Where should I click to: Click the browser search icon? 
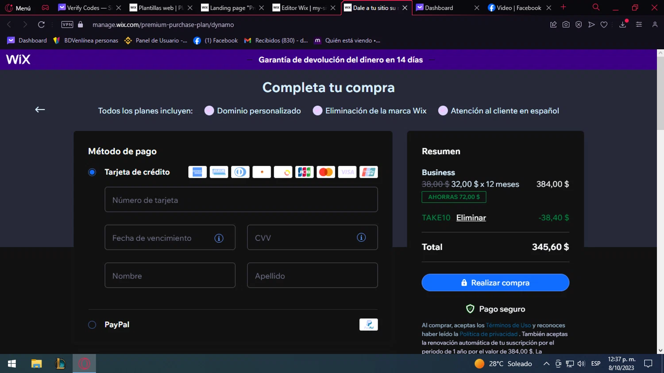(x=596, y=8)
